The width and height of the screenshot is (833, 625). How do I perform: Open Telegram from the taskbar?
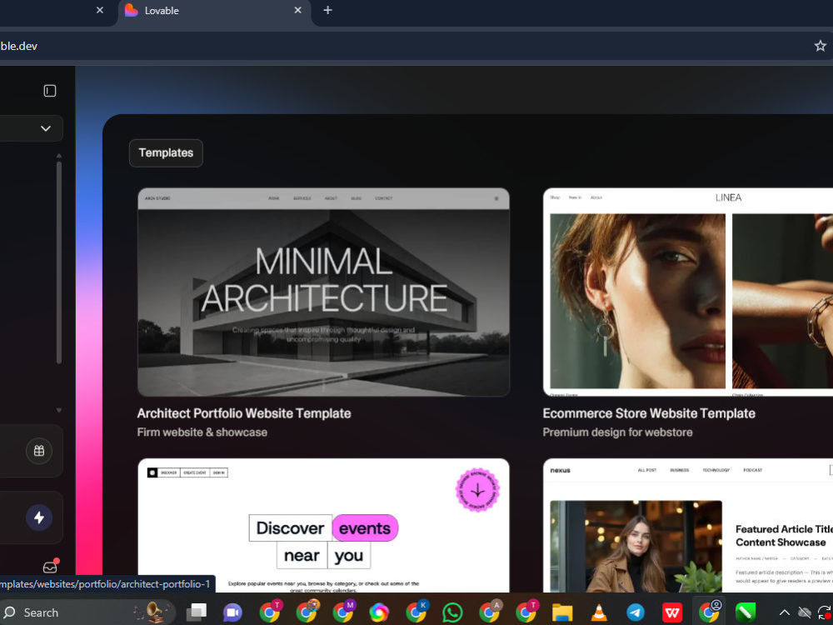636,612
